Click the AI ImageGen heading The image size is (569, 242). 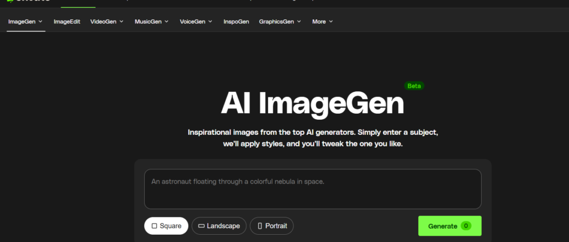[312, 103]
